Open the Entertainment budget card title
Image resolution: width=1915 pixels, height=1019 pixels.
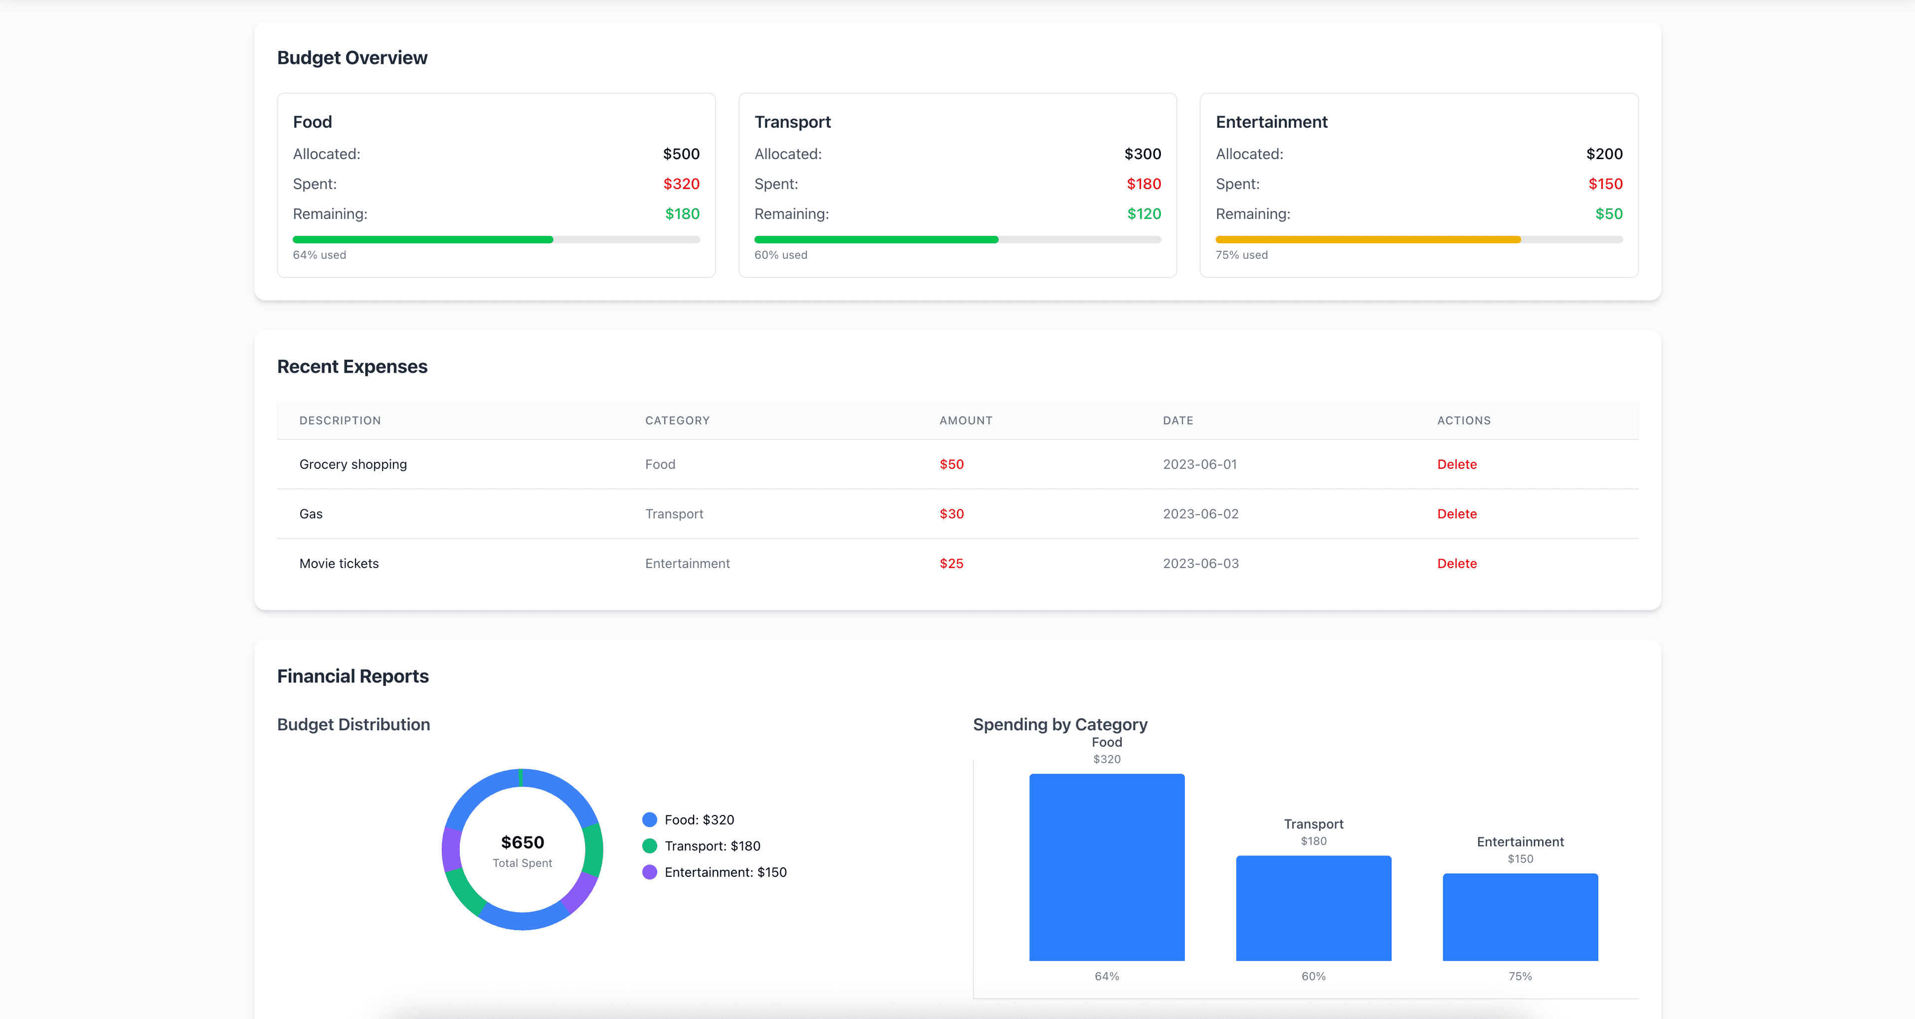coord(1271,122)
